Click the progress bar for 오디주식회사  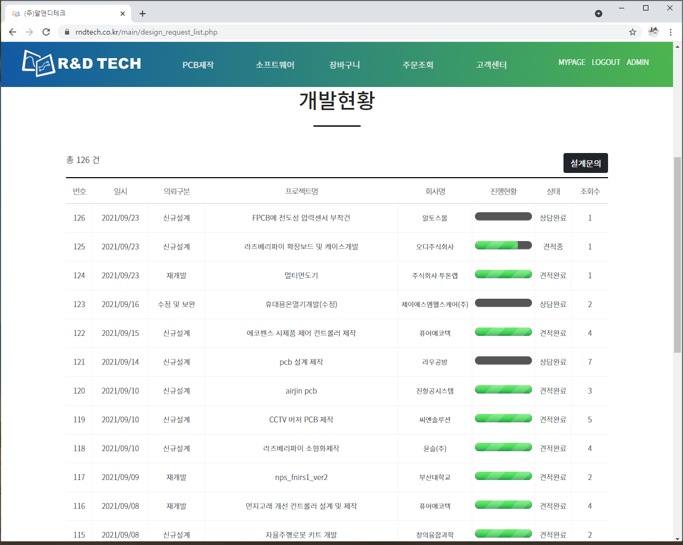pos(503,245)
